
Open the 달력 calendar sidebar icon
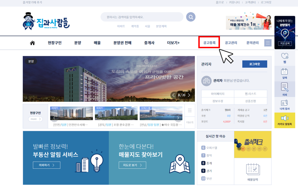coord(284,73)
